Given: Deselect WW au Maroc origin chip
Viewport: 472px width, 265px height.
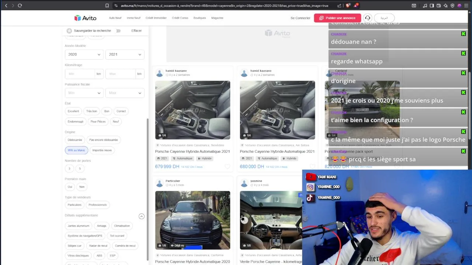Looking at the screenshot, I should click(76, 150).
